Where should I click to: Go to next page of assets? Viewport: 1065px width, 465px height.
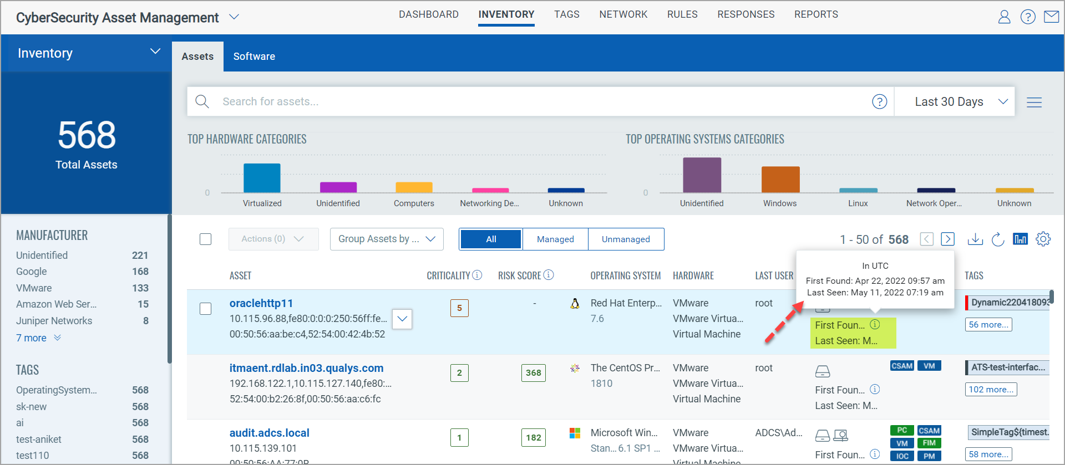(947, 239)
